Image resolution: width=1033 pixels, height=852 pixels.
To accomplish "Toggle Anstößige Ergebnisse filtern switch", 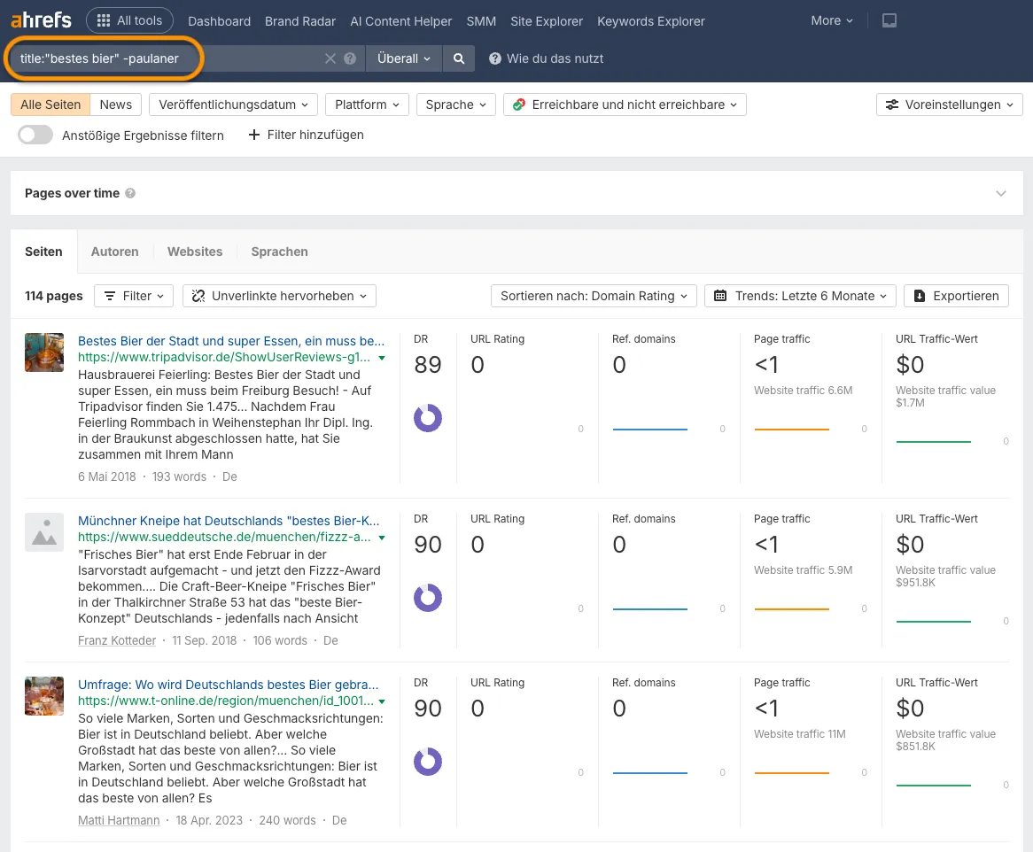I will pos(35,135).
